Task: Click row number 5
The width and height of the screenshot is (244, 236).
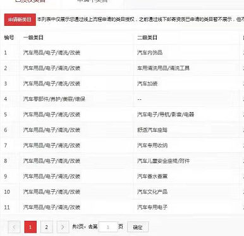Action: pos(6,115)
